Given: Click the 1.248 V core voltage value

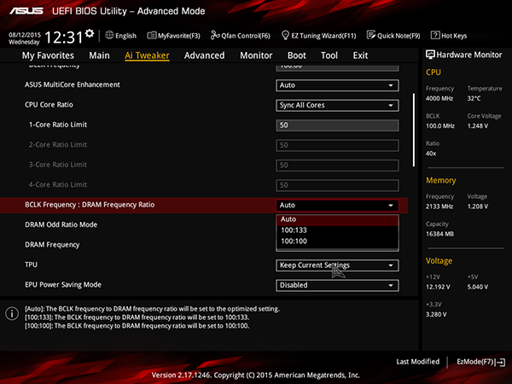Looking at the screenshot, I should pyautogui.click(x=478, y=126).
